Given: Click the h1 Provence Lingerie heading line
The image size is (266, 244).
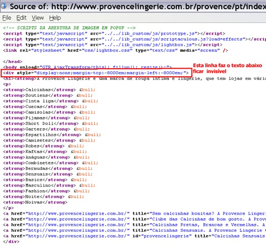Looking at the screenshot, I should click(135, 78).
